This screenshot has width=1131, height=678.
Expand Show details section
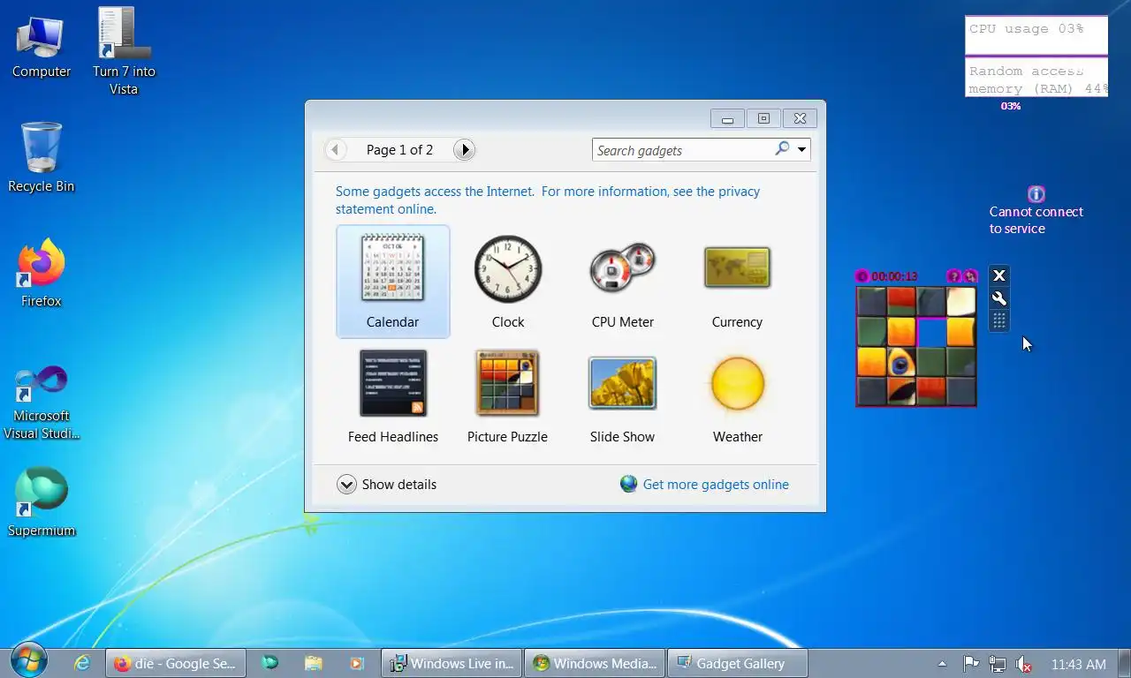point(386,485)
